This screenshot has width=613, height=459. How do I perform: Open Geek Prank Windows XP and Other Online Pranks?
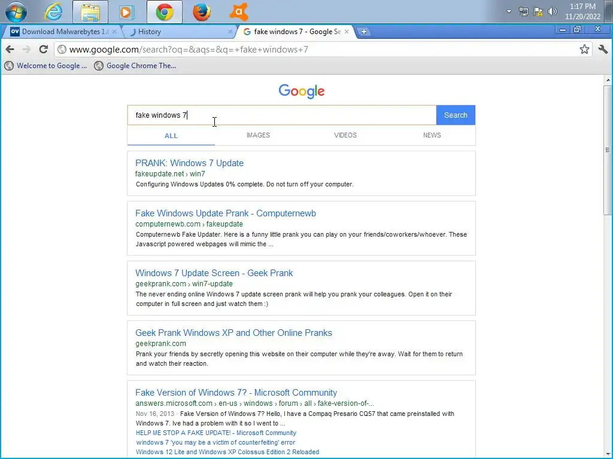[x=234, y=333]
